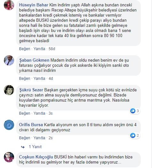The width and height of the screenshot is (152, 168).
Task: Like Şaban Gökmen's comment with Beğen
Action: pos(25,79)
